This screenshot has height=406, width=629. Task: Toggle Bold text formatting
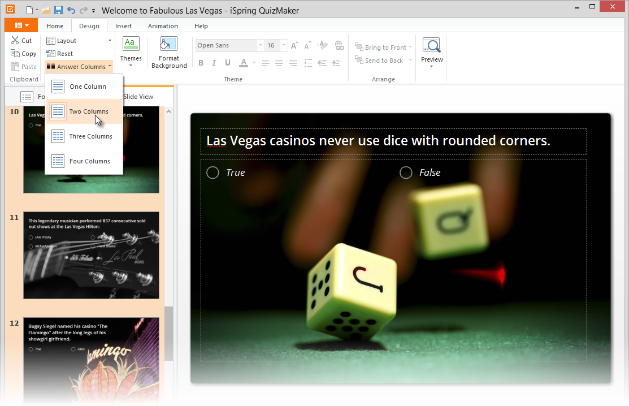201,63
